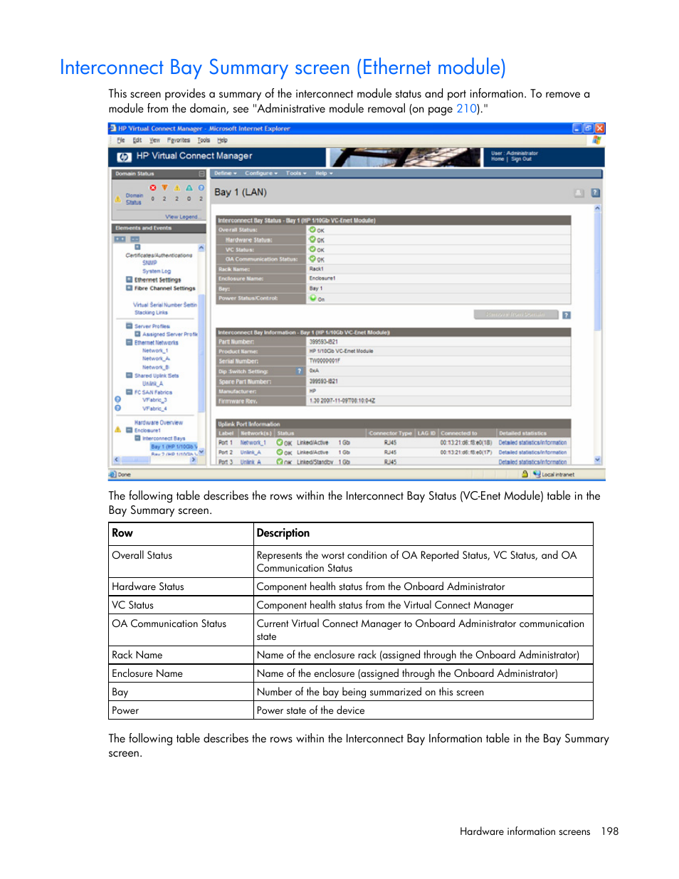Open Stacking Links in the tree

[x=151, y=312]
